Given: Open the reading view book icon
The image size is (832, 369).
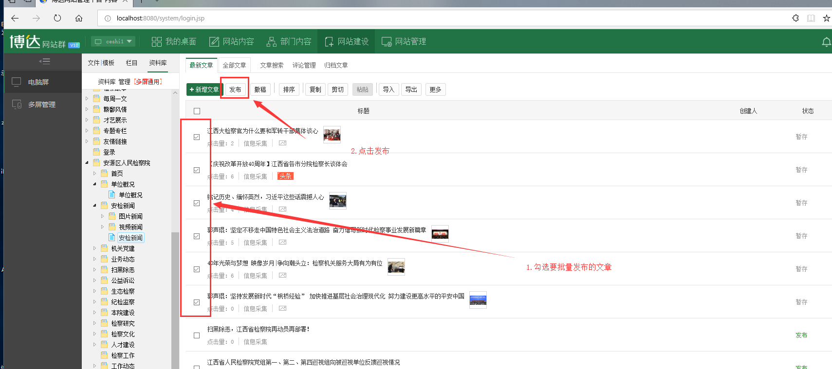Looking at the screenshot, I should tap(811, 18).
